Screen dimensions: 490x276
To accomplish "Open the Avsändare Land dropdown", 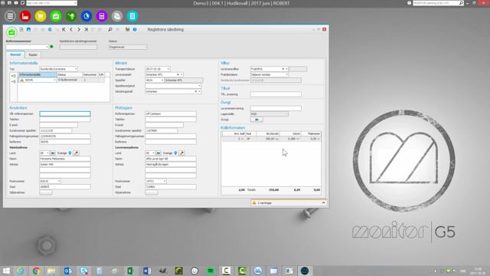I will pos(47,153).
